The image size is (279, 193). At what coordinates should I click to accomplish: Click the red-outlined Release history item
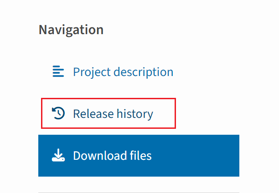(x=108, y=113)
